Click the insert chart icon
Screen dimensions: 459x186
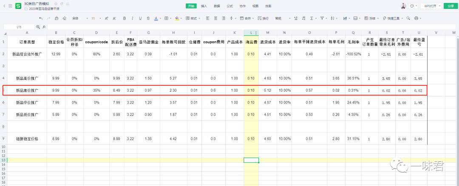click(x=345, y=19)
